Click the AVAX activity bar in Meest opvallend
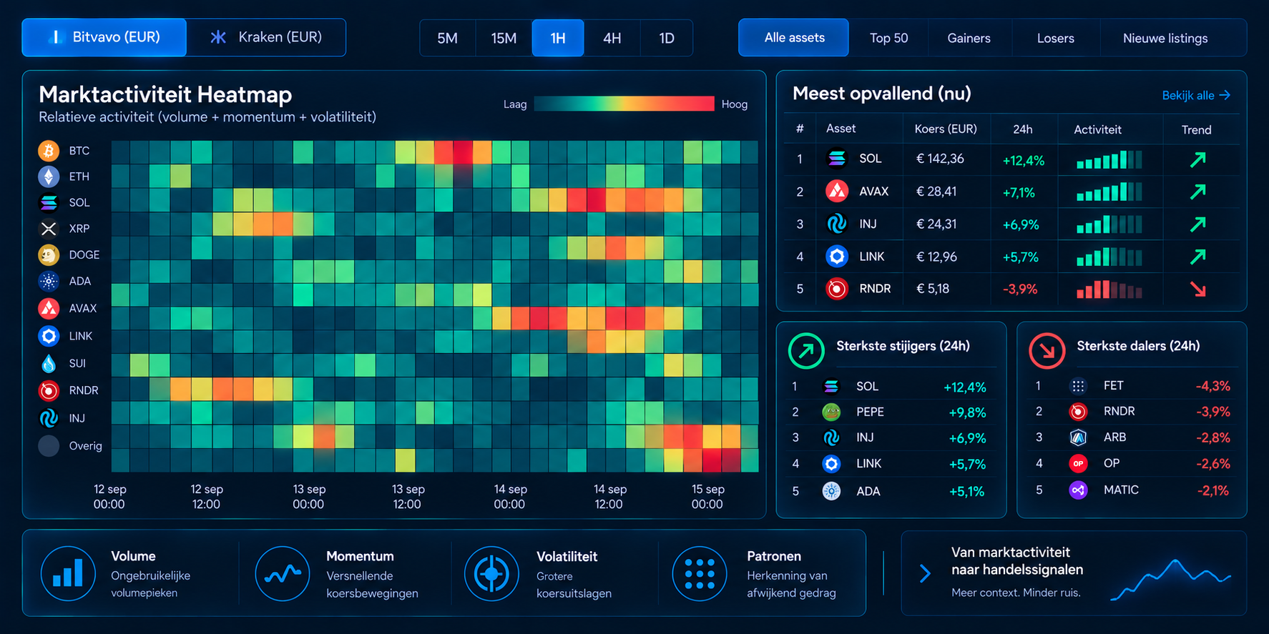This screenshot has width=1269, height=634. coord(1109,192)
